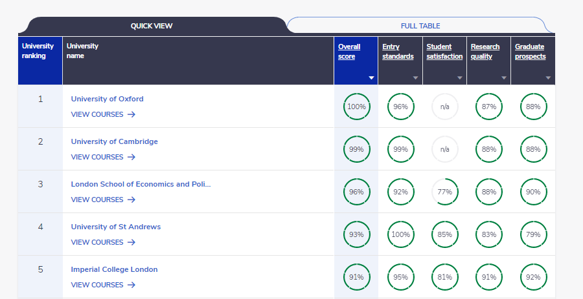Click LSE 88% research quality circle

pos(489,192)
